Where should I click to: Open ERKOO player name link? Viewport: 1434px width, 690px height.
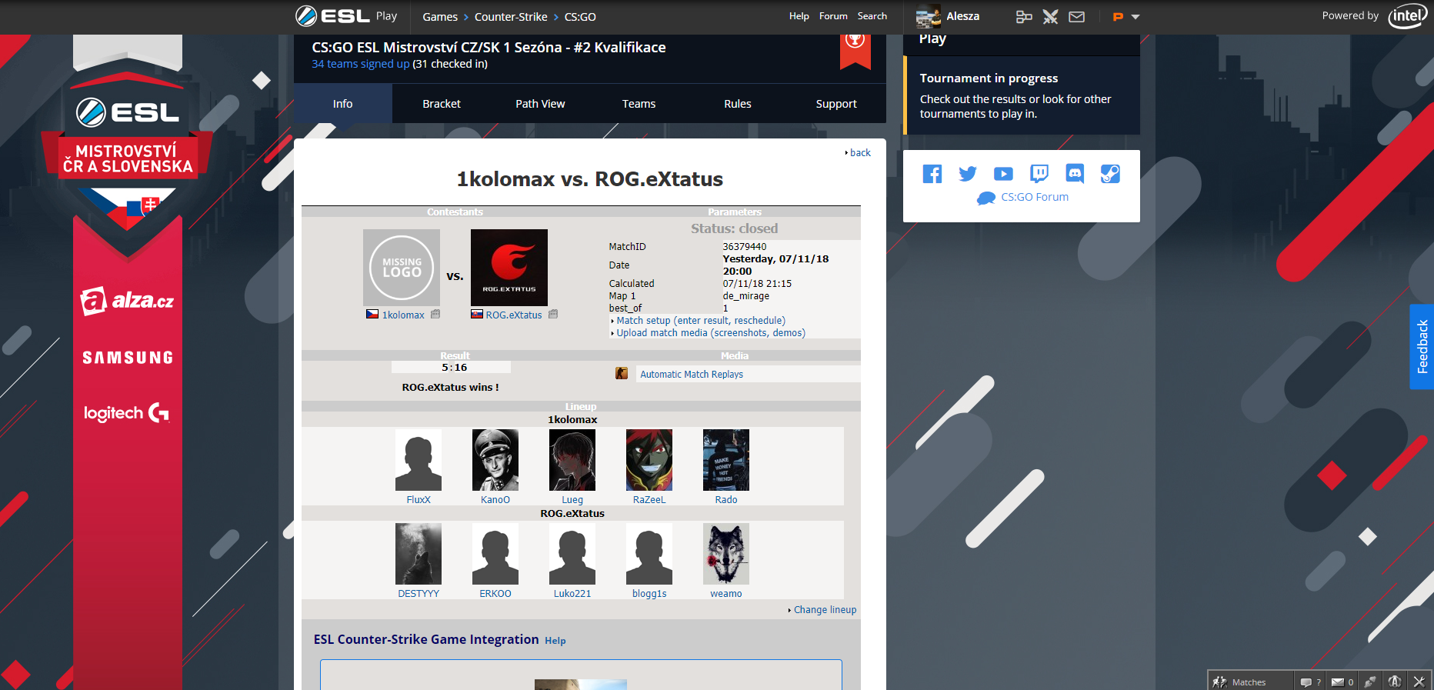(x=495, y=594)
